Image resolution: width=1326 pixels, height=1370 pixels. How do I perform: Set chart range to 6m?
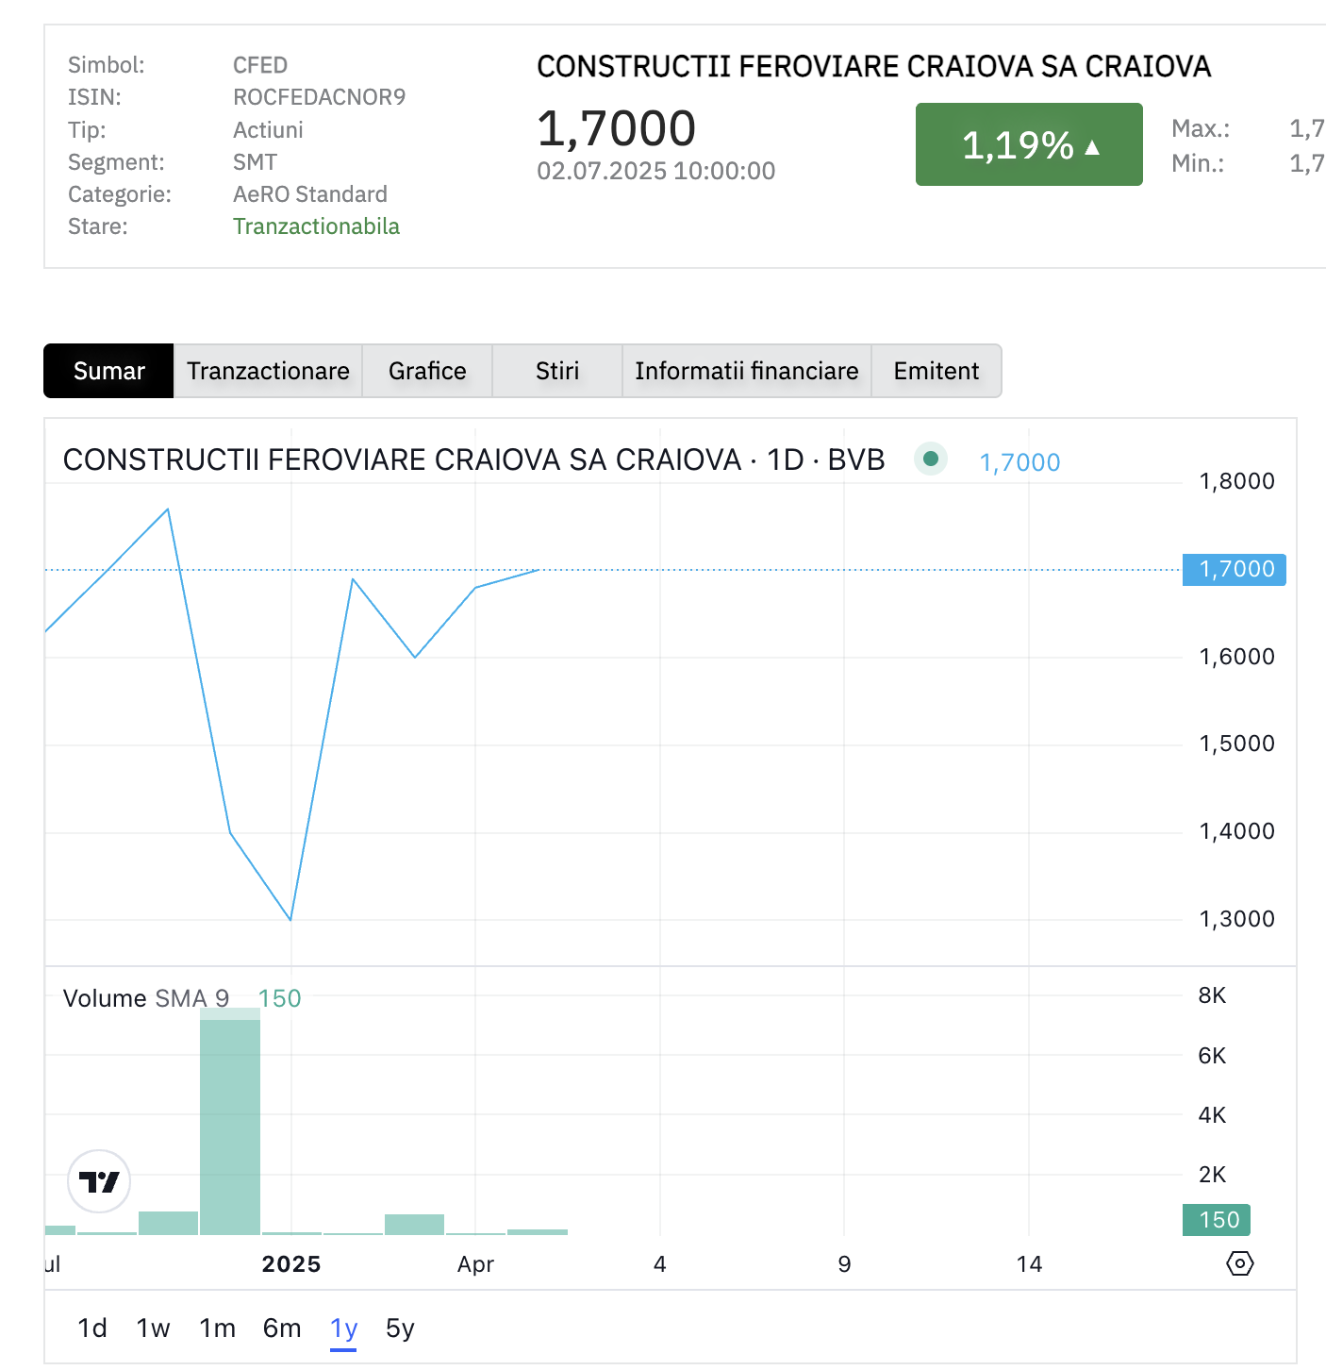click(282, 1328)
